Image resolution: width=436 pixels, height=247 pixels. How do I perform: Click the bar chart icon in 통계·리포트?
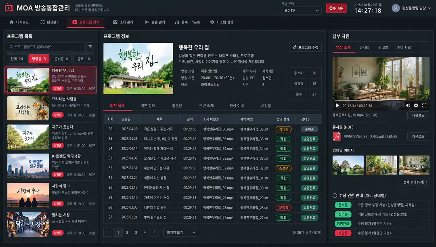177,22
